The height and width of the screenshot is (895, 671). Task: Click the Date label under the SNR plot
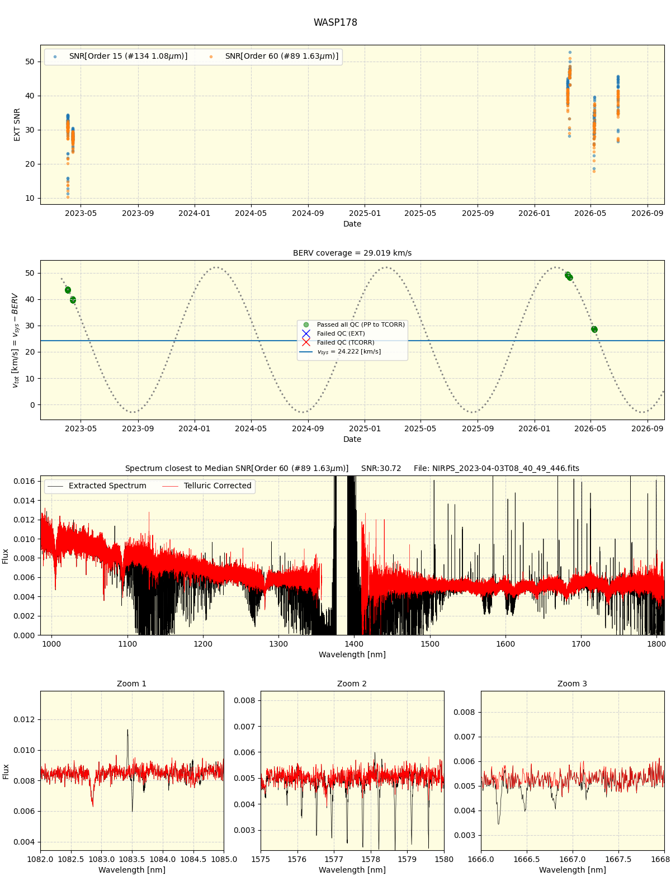pos(352,224)
